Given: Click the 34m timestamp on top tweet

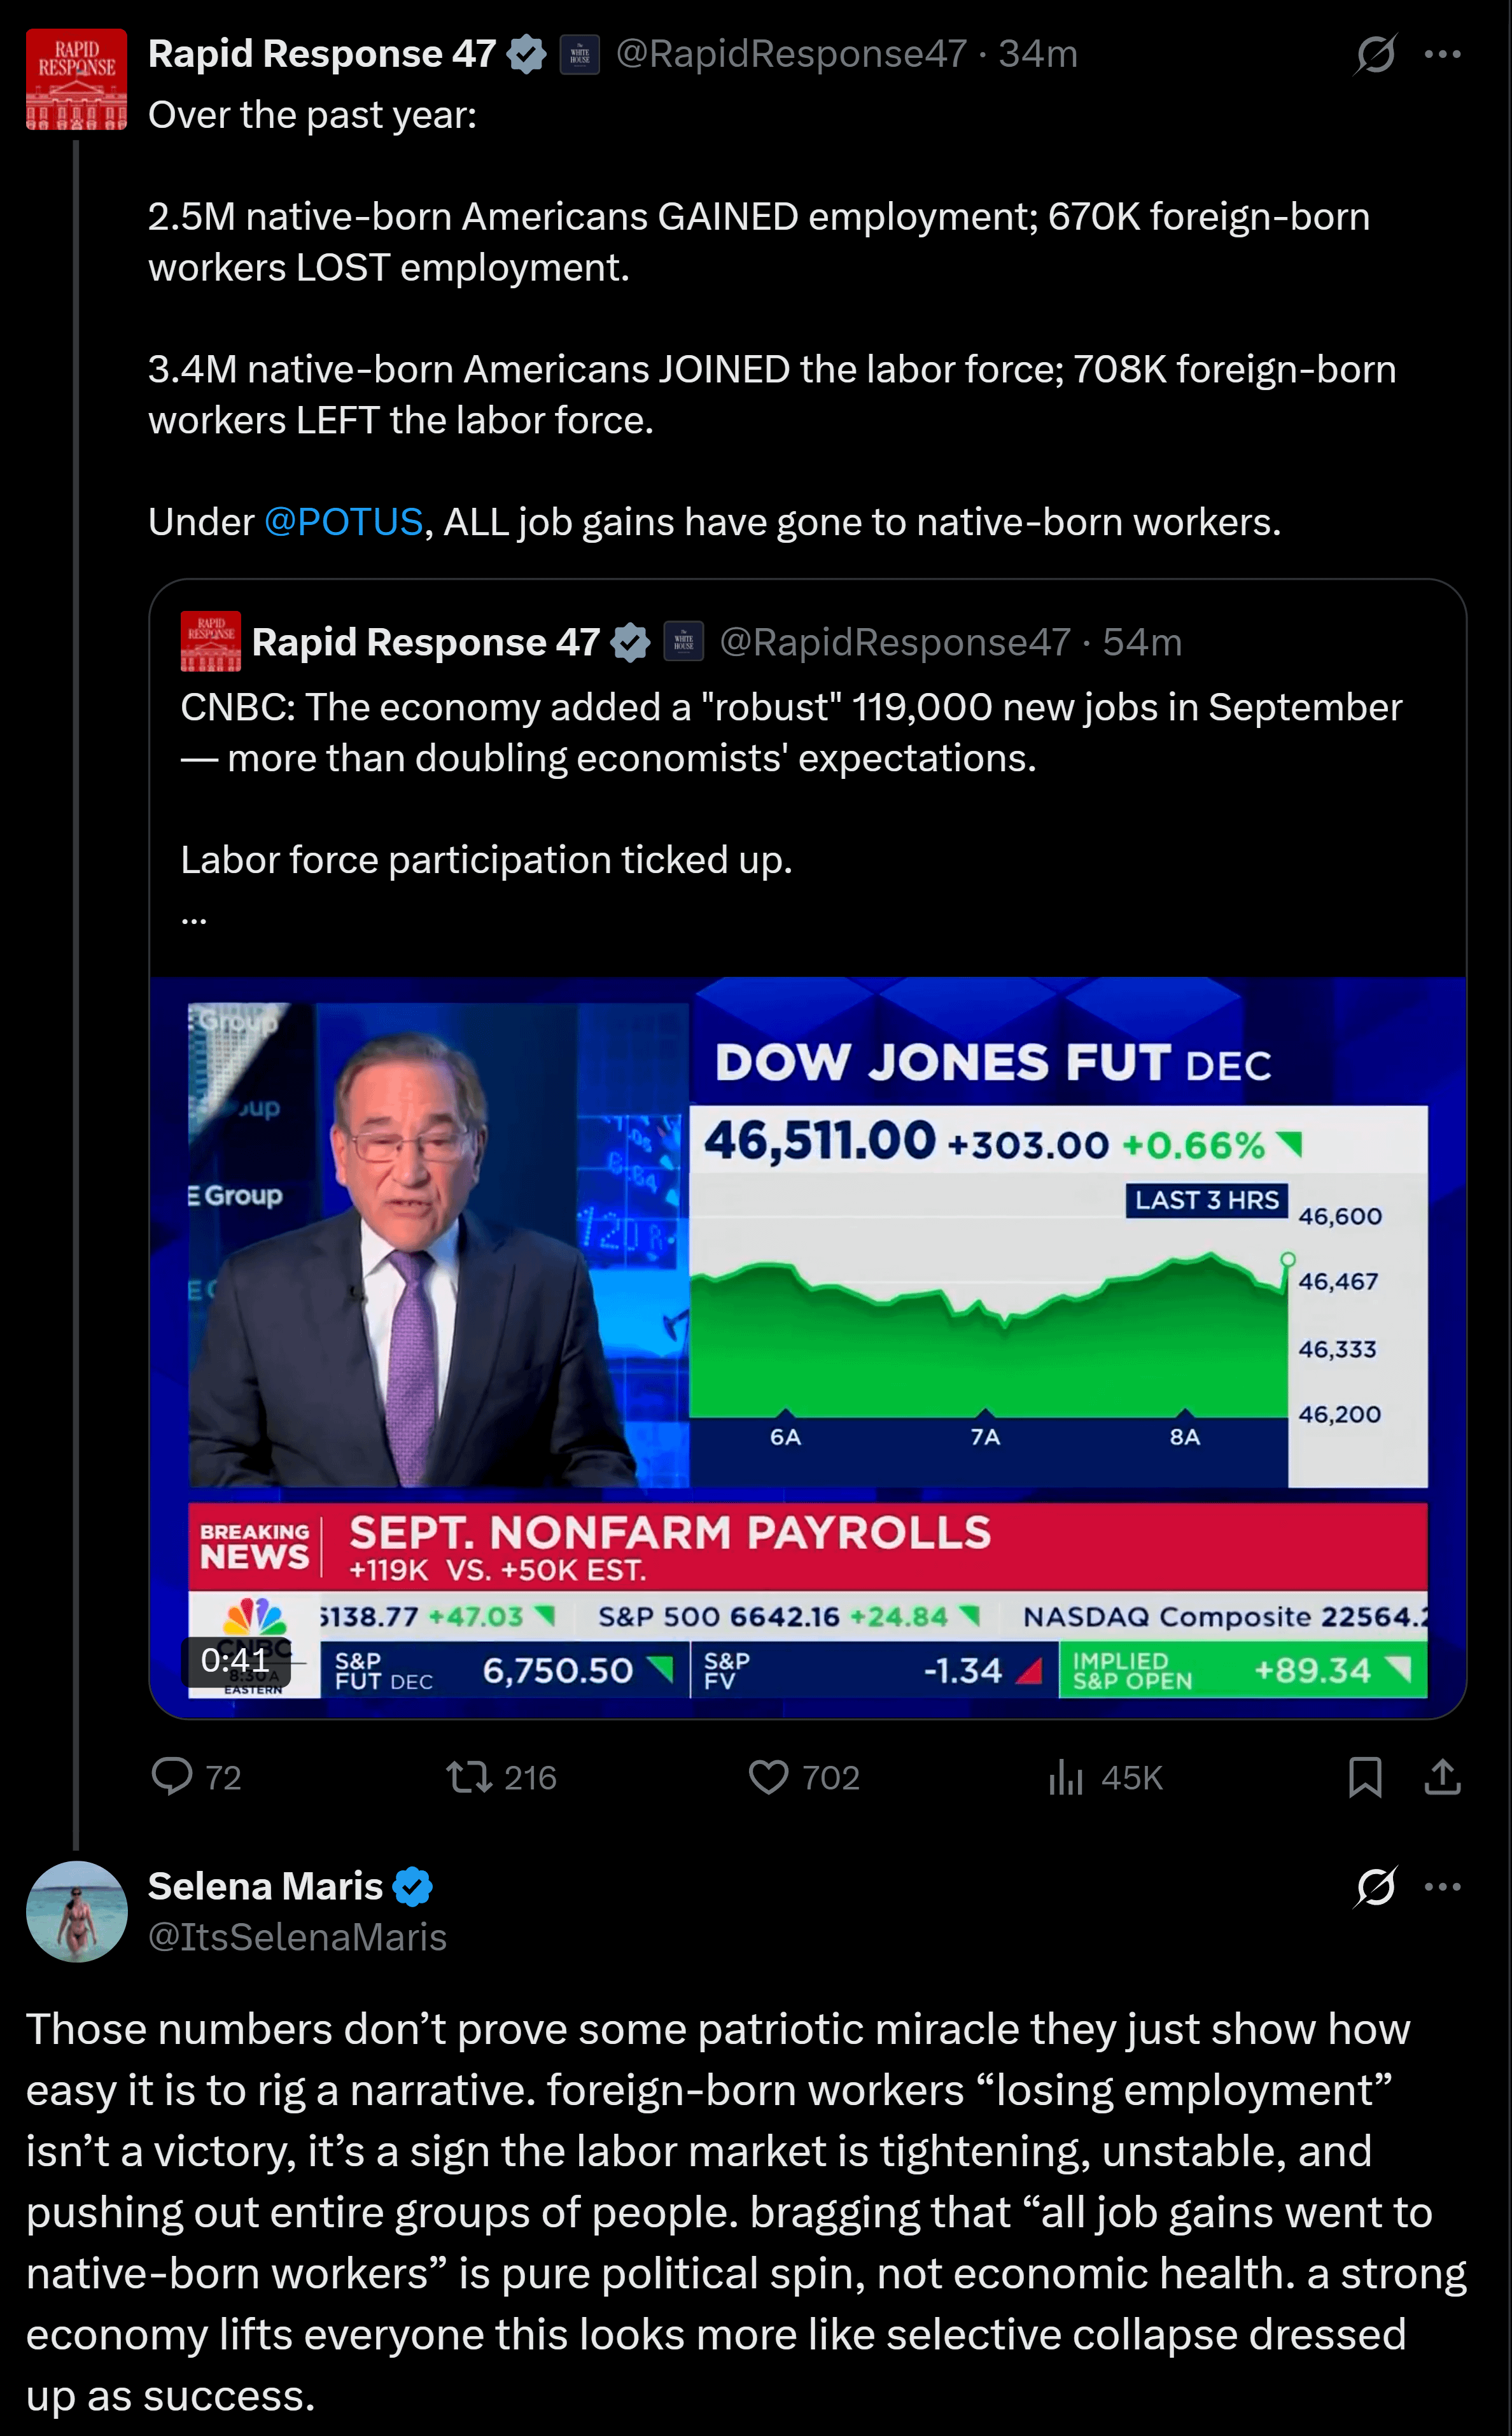Looking at the screenshot, I should (x=1038, y=54).
